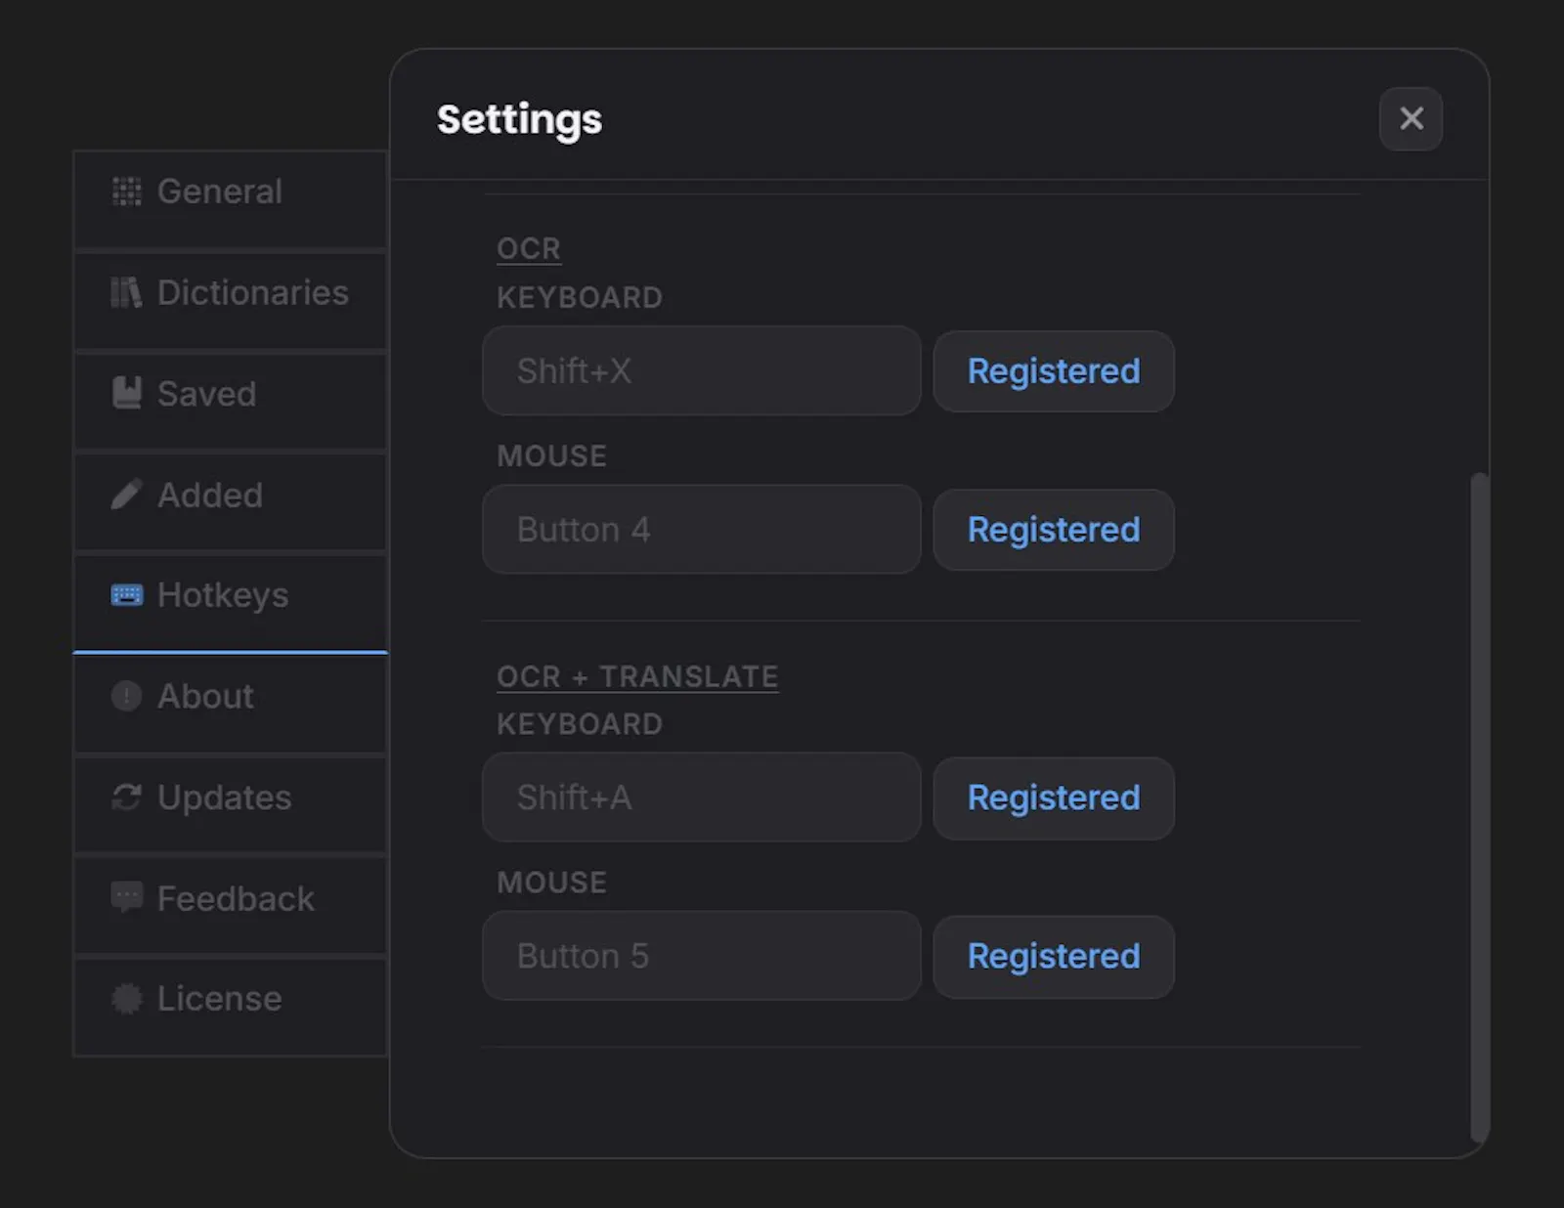The height and width of the screenshot is (1208, 1564).
Task: Click the Added pencil icon
Action: tap(126, 495)
